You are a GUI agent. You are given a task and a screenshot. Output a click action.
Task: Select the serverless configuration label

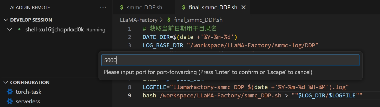(28, 101)
